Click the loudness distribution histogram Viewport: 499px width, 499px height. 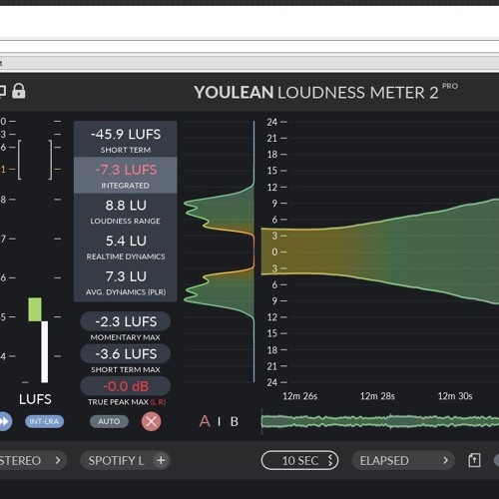pos(219,251)
